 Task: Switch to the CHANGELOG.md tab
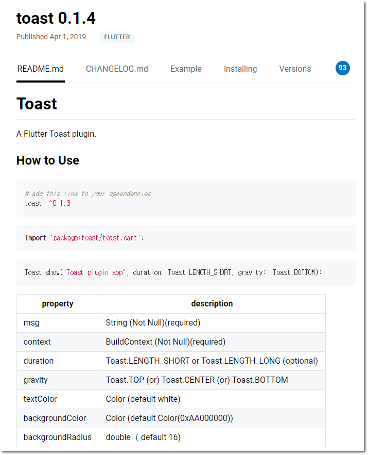coord(117,69)
